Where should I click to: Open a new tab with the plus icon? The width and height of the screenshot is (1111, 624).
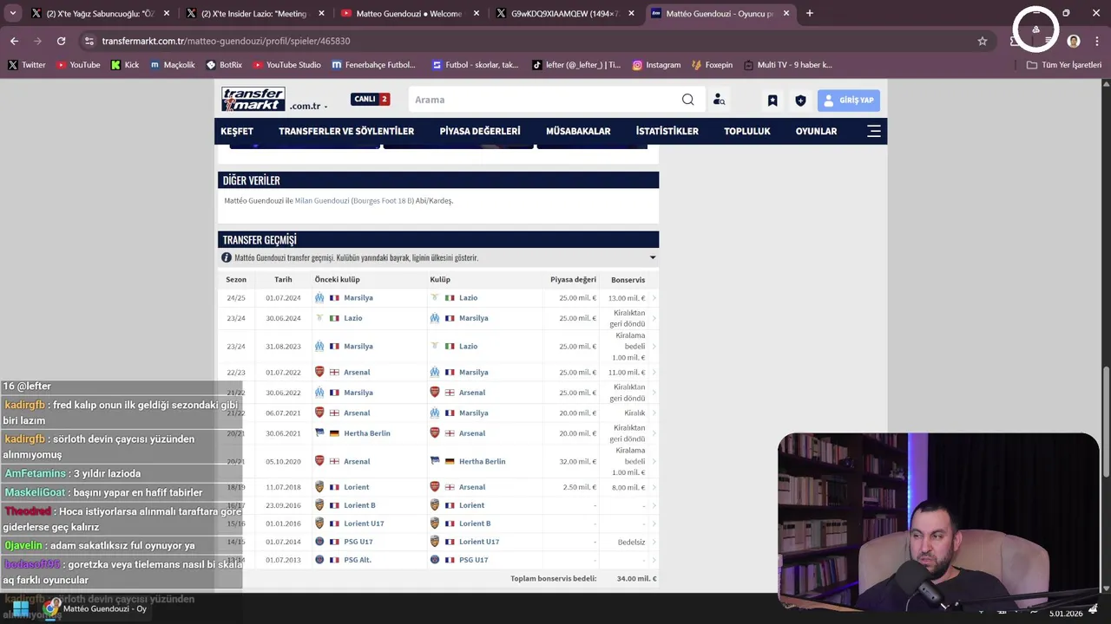point(809,13)
